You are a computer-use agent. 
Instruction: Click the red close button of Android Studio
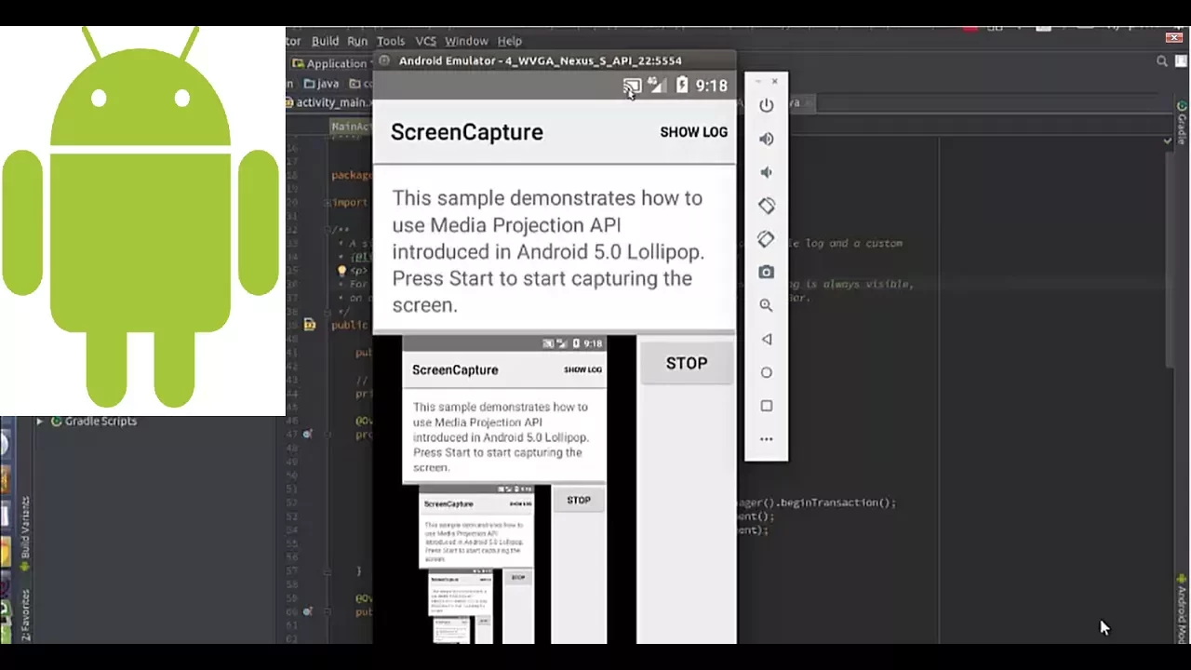[1173, 38]
